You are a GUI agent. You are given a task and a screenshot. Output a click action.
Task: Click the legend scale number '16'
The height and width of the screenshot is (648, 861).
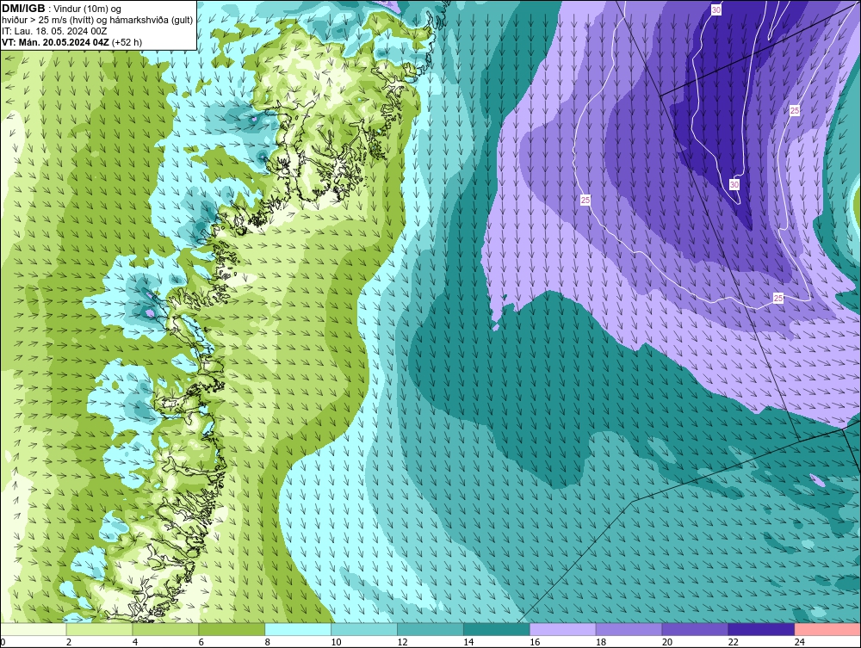pyautogui.click(x=535, y=642)
